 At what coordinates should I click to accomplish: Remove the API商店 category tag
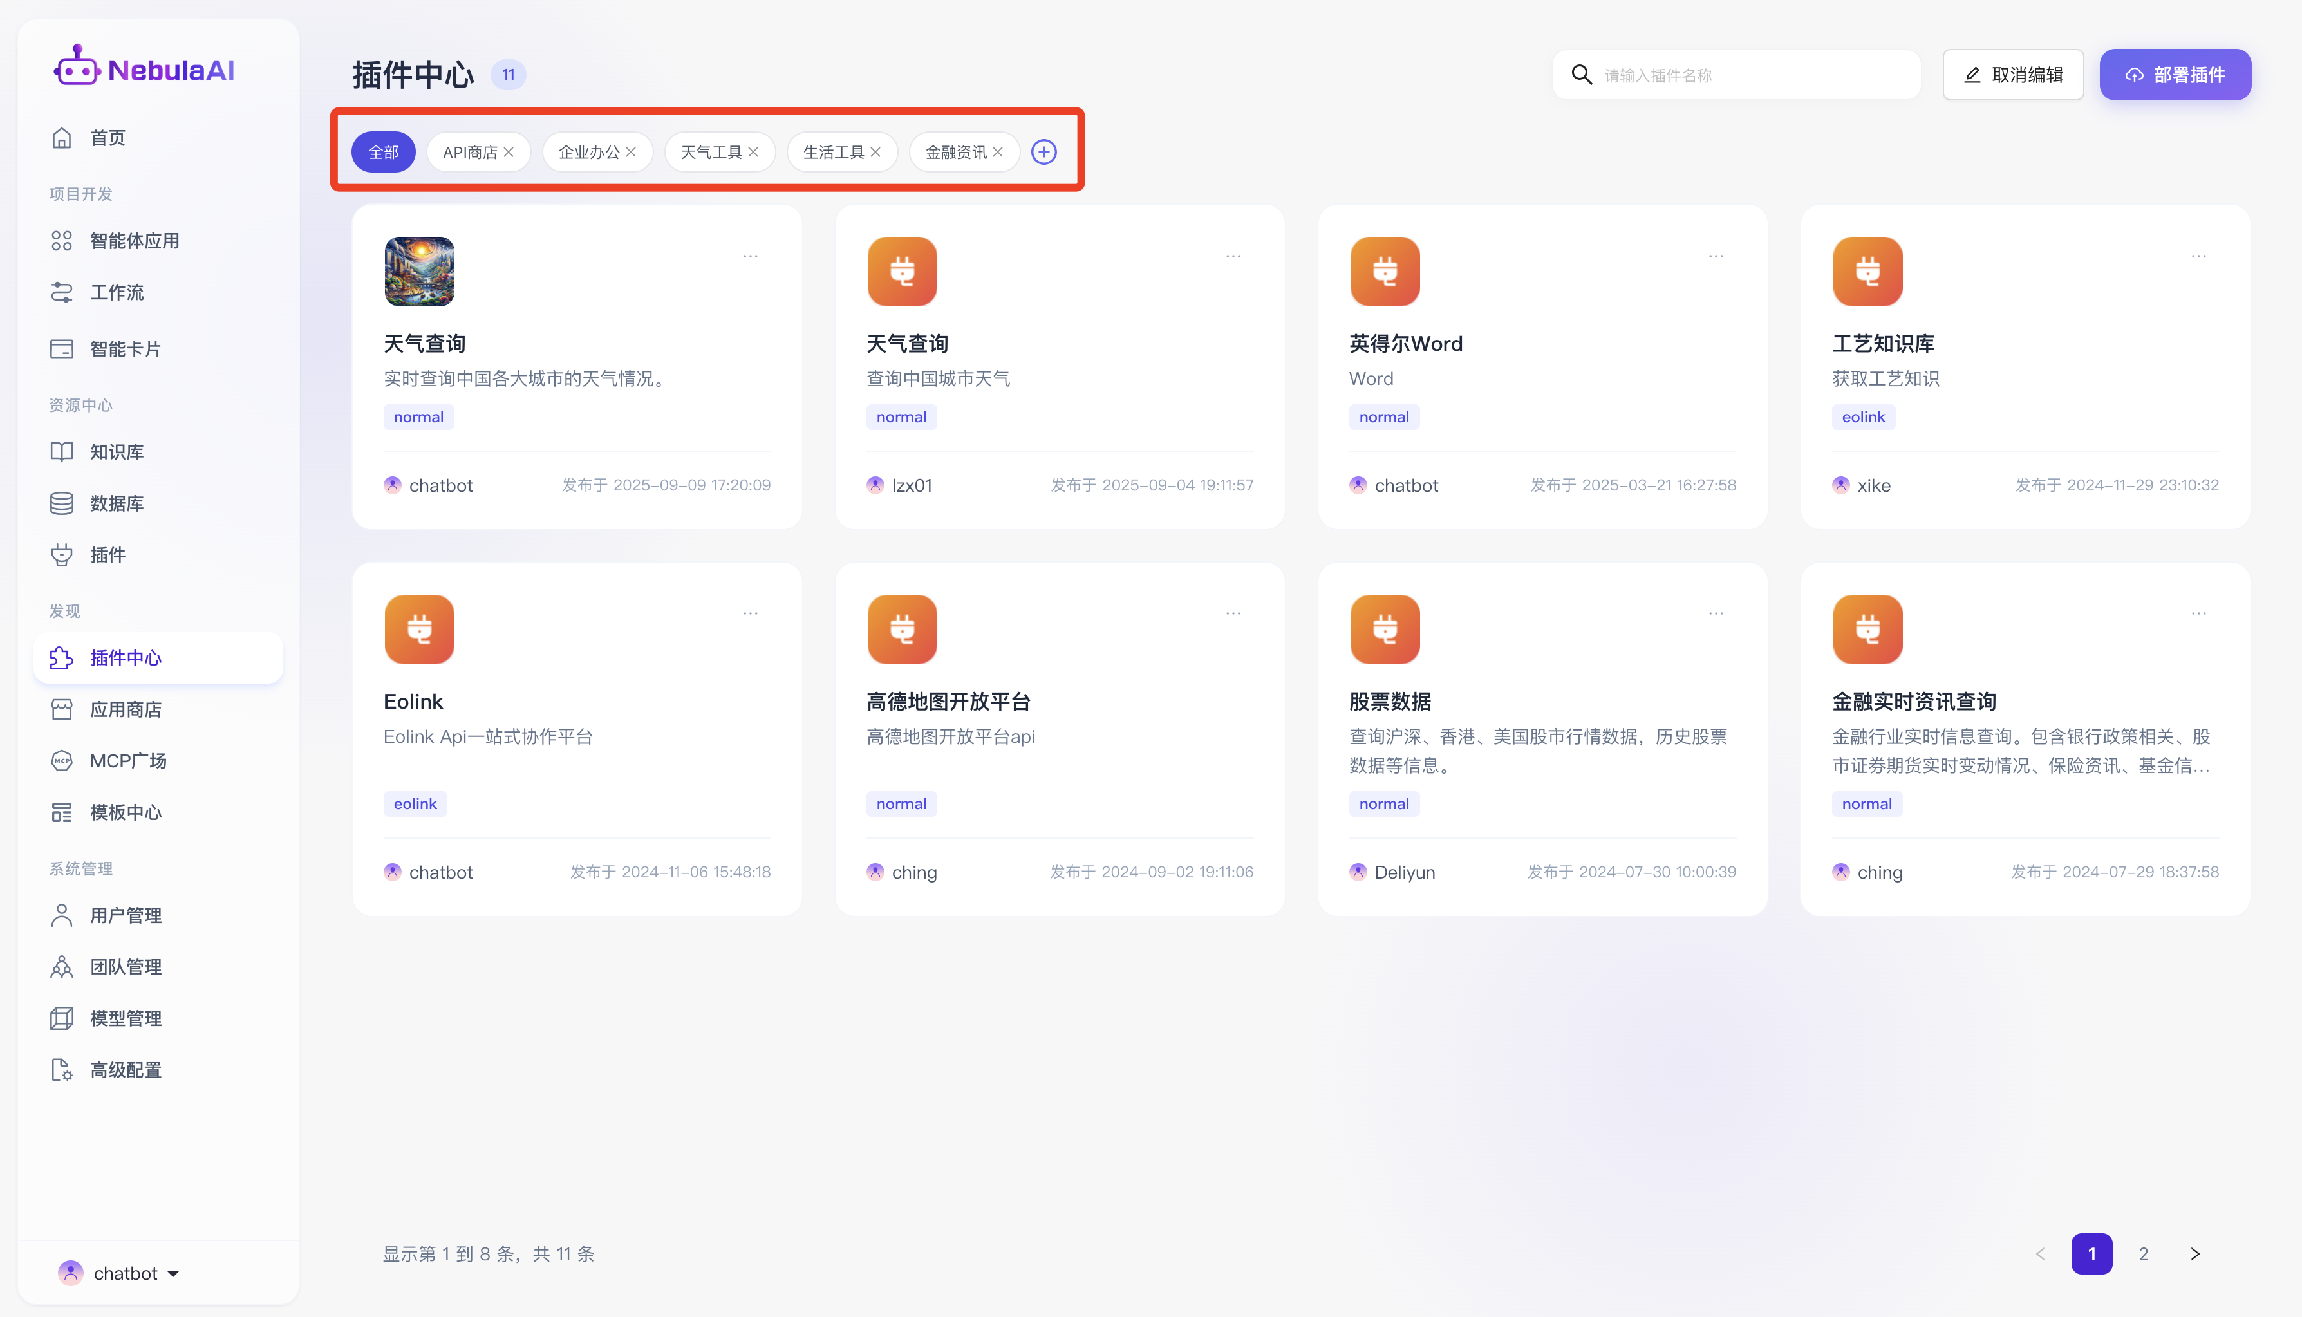[509, 152]
